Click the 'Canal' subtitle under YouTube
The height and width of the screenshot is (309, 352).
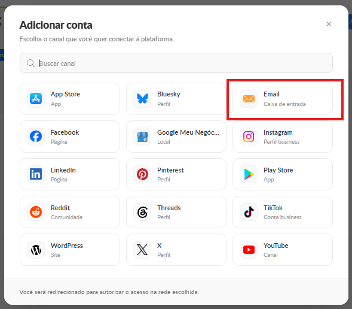coord(271,255)
